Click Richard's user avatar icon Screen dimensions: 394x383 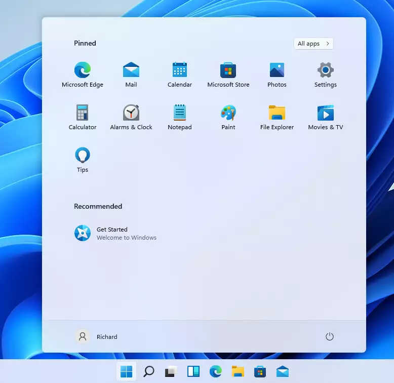point(83,336)
